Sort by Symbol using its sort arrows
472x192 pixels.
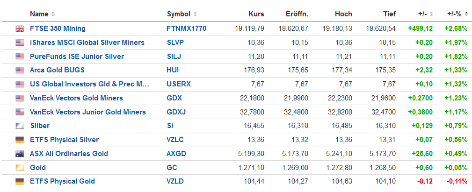pos(195,14)
